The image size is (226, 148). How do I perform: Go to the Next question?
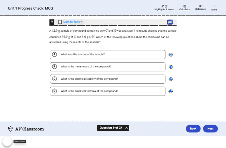point(210,129)
